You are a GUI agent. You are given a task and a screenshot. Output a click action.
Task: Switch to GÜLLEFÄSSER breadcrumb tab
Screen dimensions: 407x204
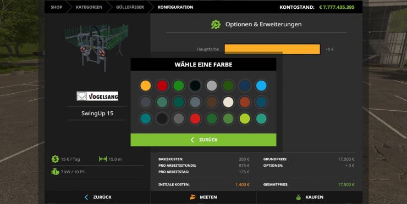pyautogui.click(x=130, y=7)
